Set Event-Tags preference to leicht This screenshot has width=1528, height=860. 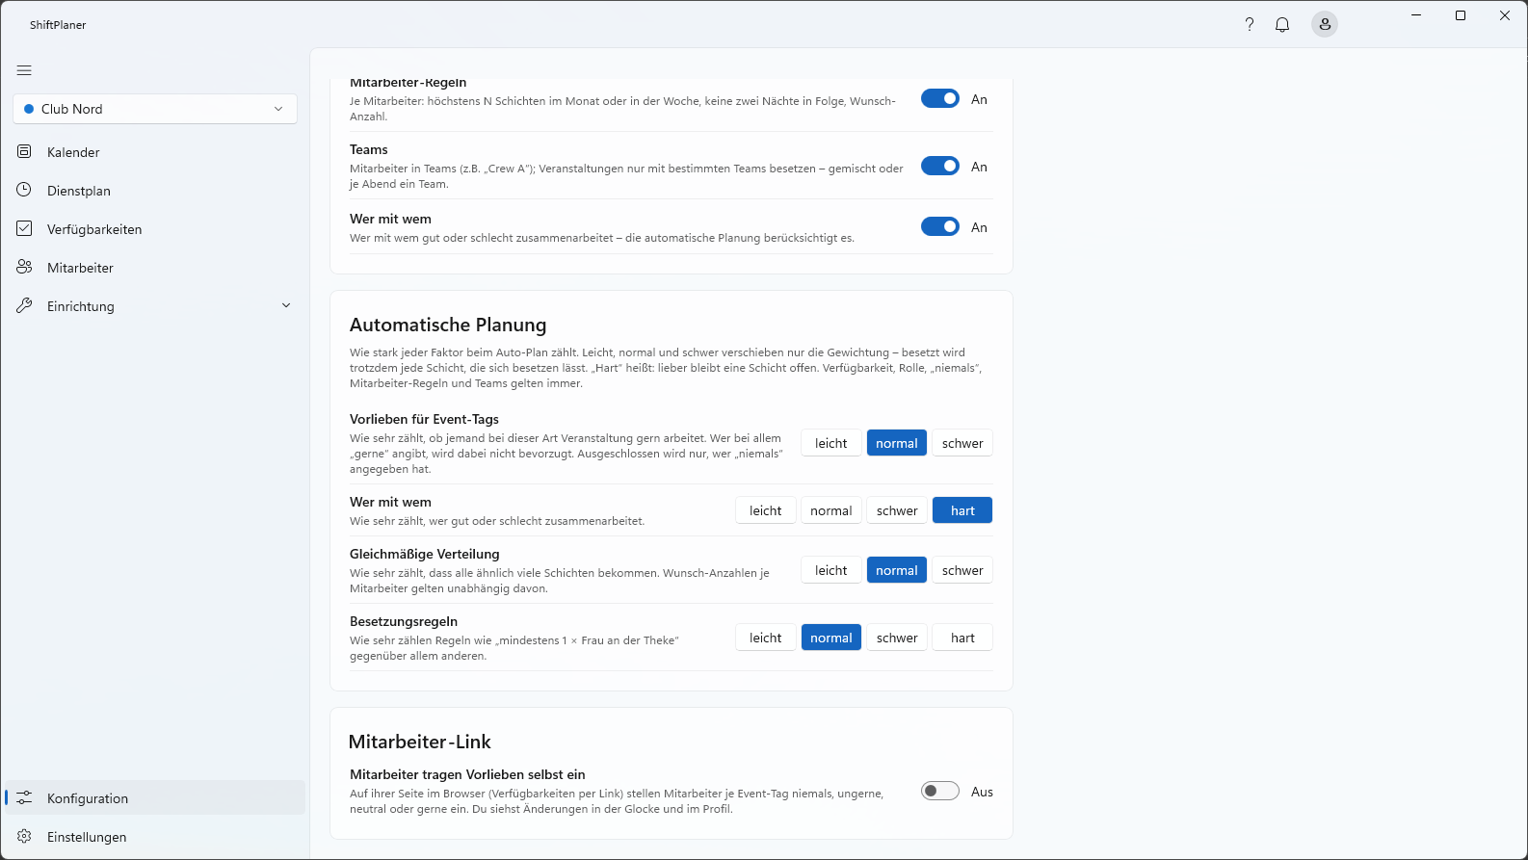(831, 443)
